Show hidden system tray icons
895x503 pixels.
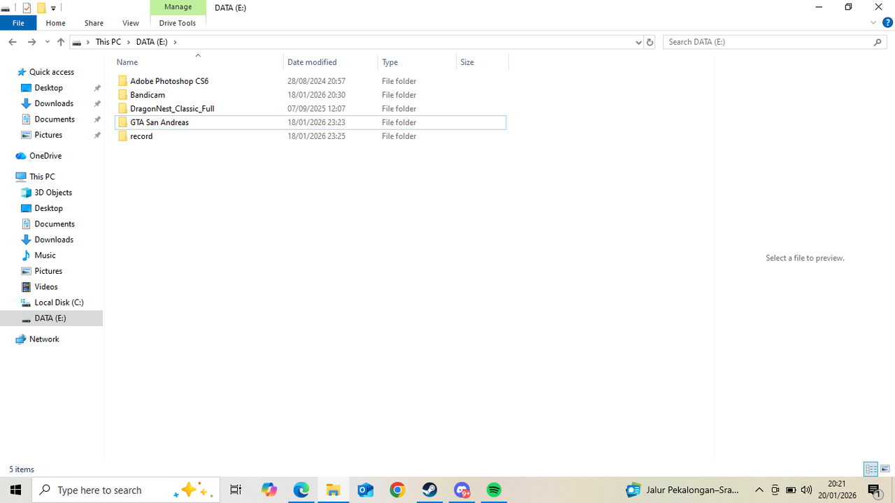(x=759, y=490)
